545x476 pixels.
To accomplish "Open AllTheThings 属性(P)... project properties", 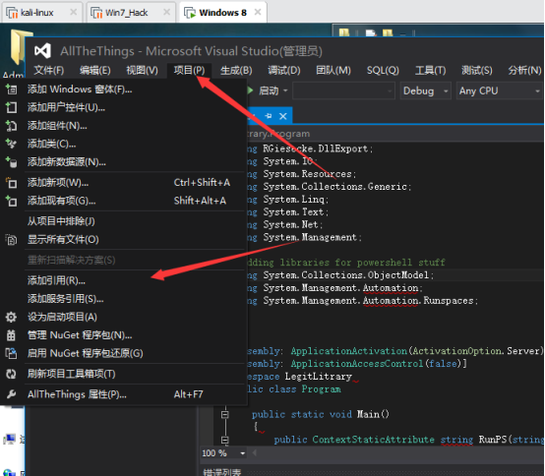I will 123,394.
